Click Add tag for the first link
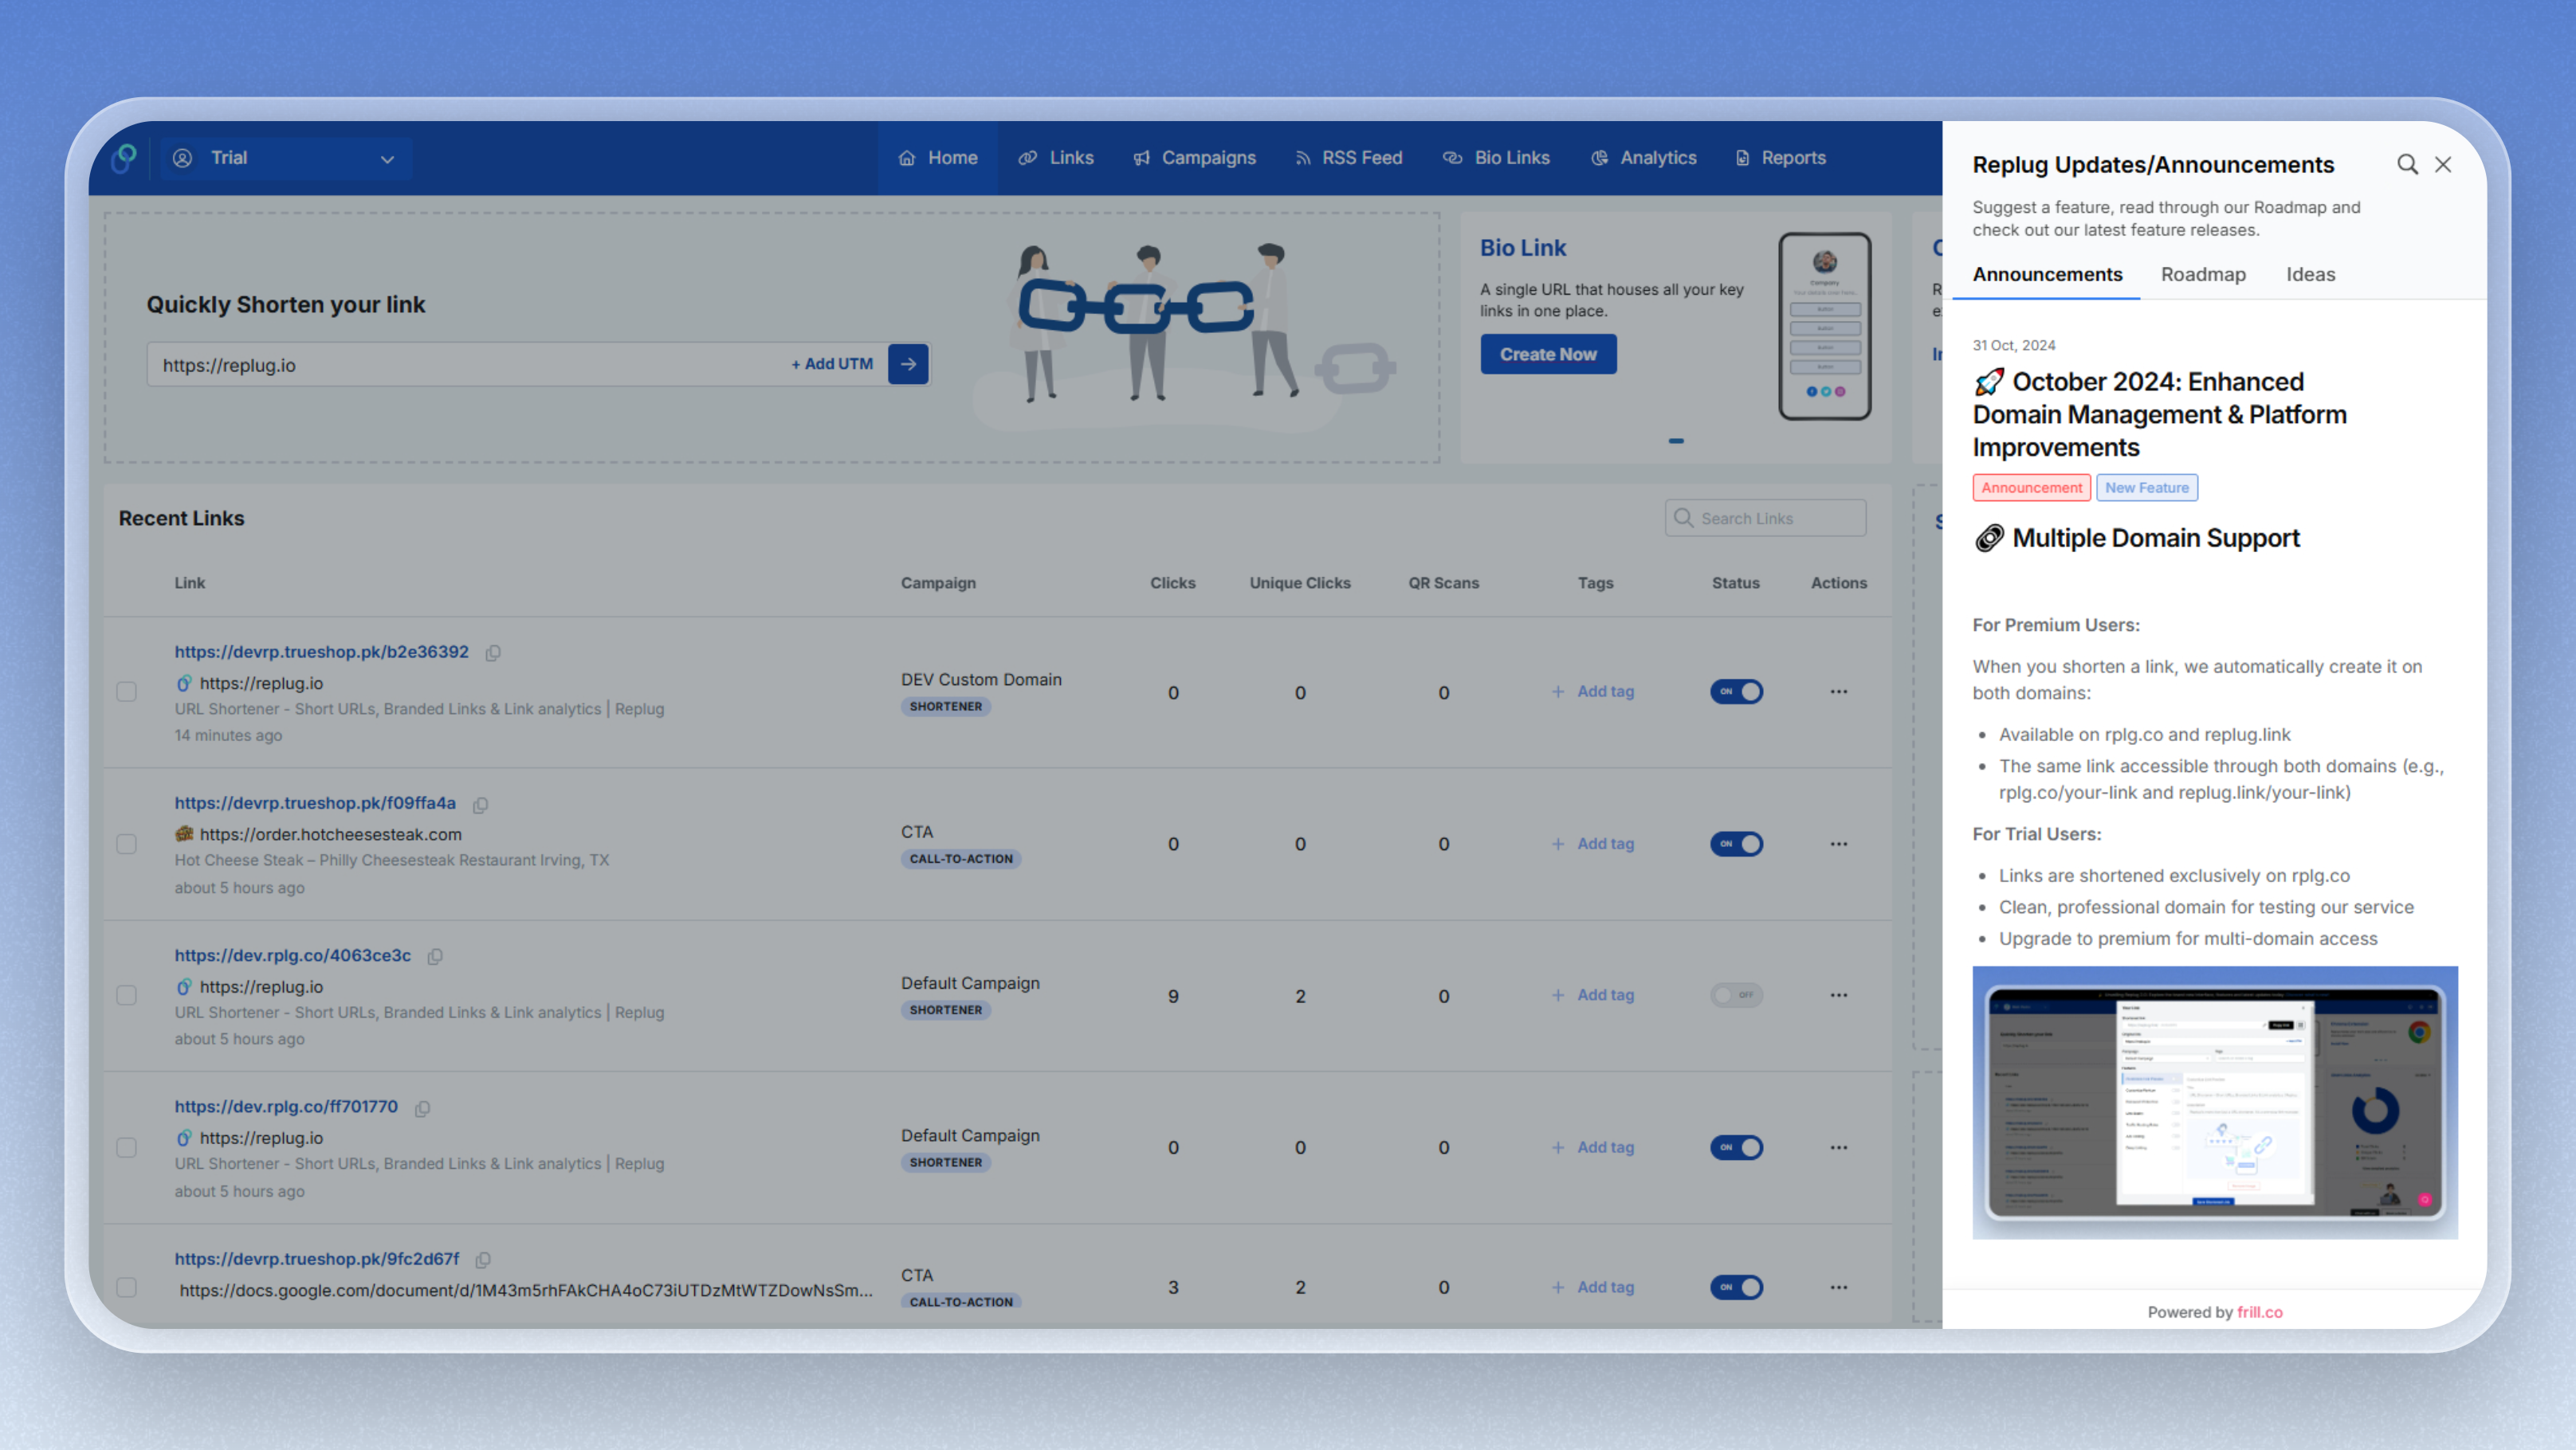 point(1593,692)
